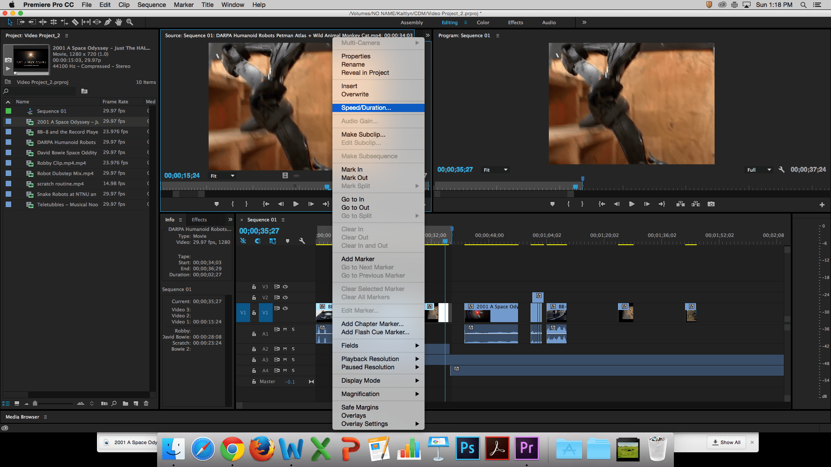The width and height of the screenshot is (831, 467).
Task: Hide the V3 track output eye
Action: (x=285, y=287)
